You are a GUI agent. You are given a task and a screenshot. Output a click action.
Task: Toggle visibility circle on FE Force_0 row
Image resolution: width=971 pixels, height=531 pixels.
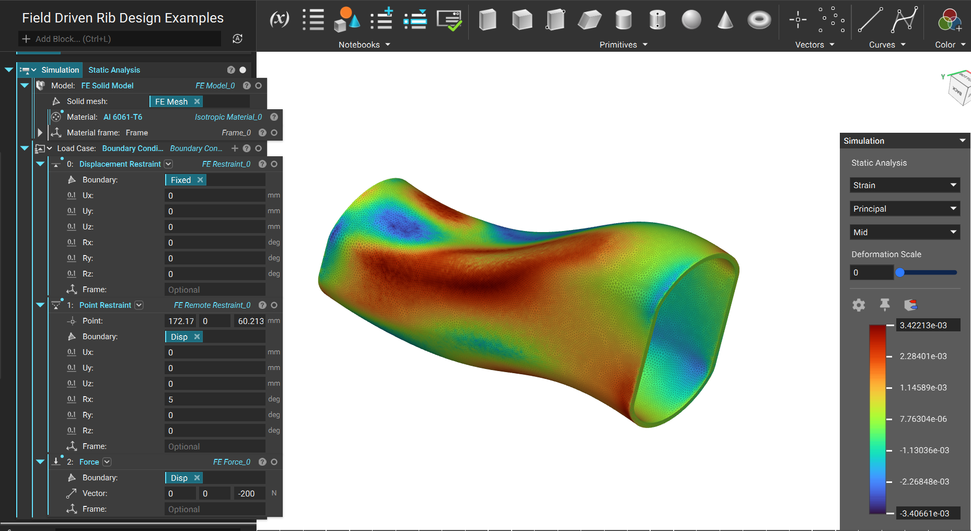point(274,462)
